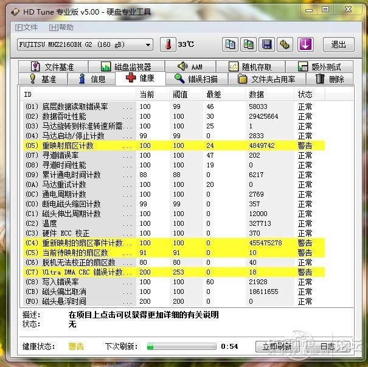The height and width of the screenshot is (367, 368).
Task: Click data value 4849742
Action: [262, 145]
